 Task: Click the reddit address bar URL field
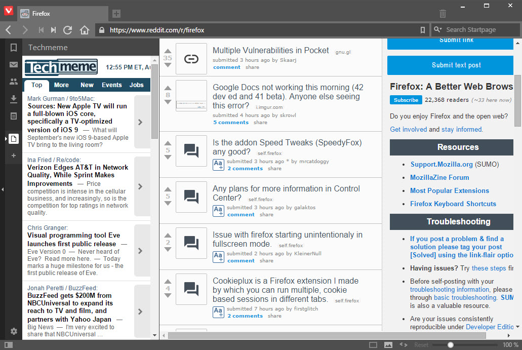256,30
